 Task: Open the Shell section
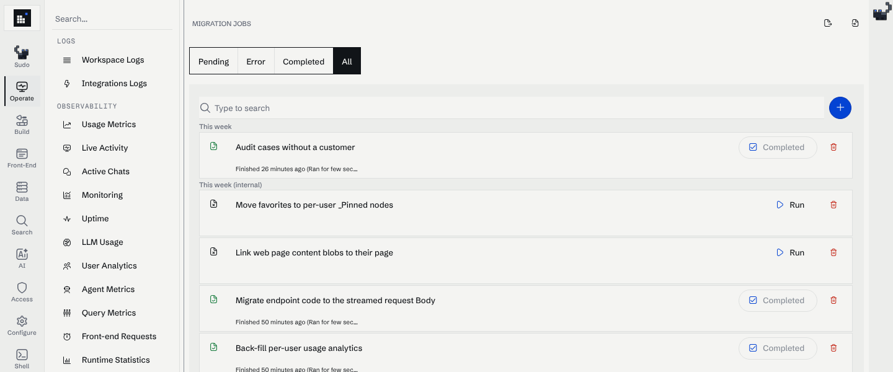point(22,358)
